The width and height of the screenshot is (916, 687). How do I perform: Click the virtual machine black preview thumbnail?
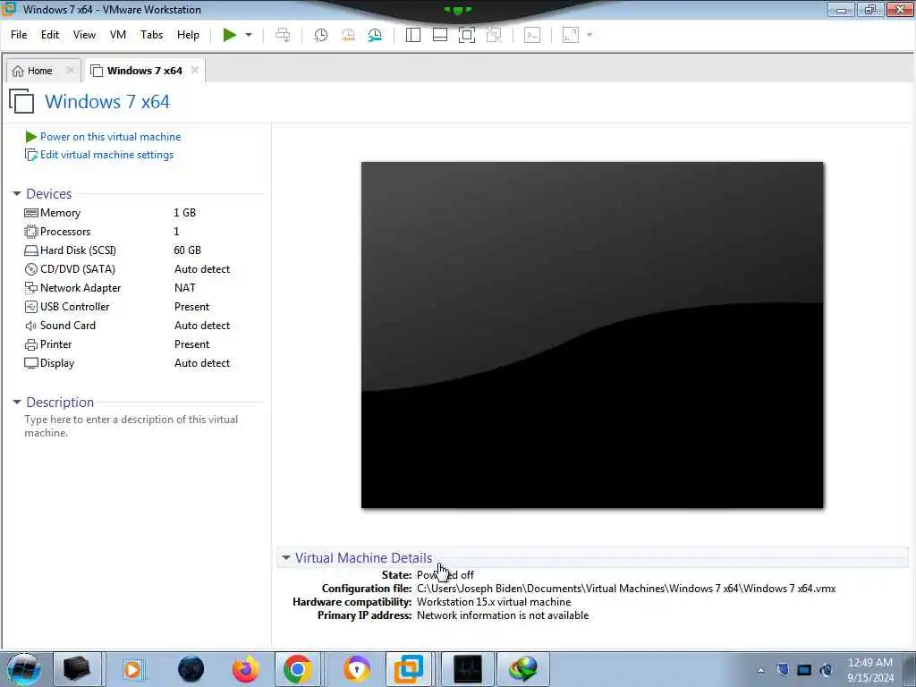[x=592, y=335]
